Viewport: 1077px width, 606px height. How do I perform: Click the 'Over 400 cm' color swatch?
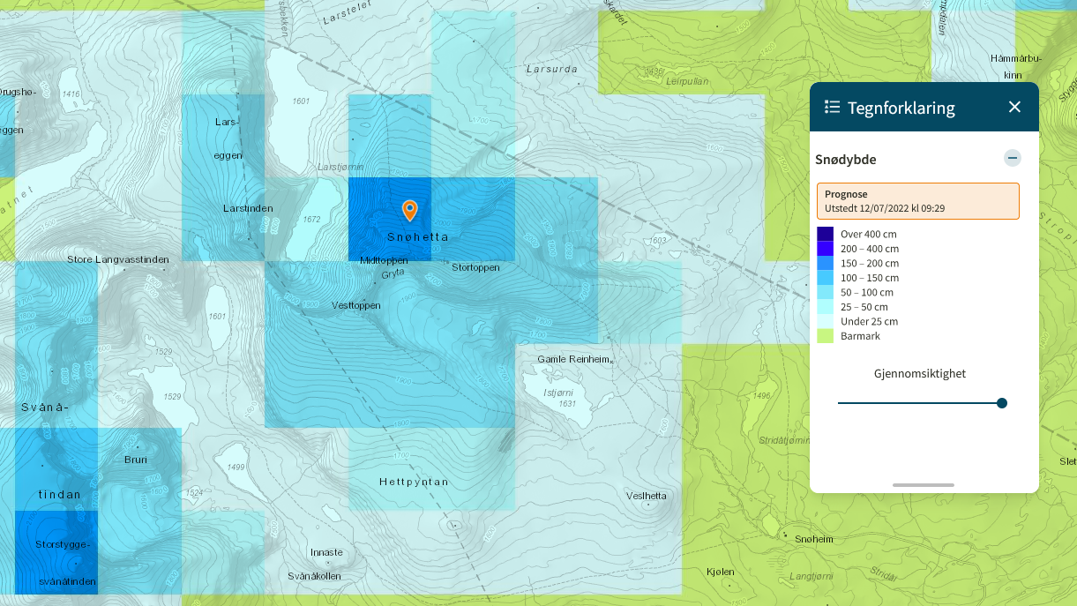pyautogui.click(x=825, y=235)
